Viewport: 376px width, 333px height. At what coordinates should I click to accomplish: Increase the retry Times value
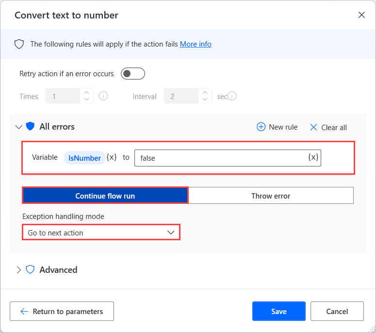pyautogui.click(x=86, y=93)
